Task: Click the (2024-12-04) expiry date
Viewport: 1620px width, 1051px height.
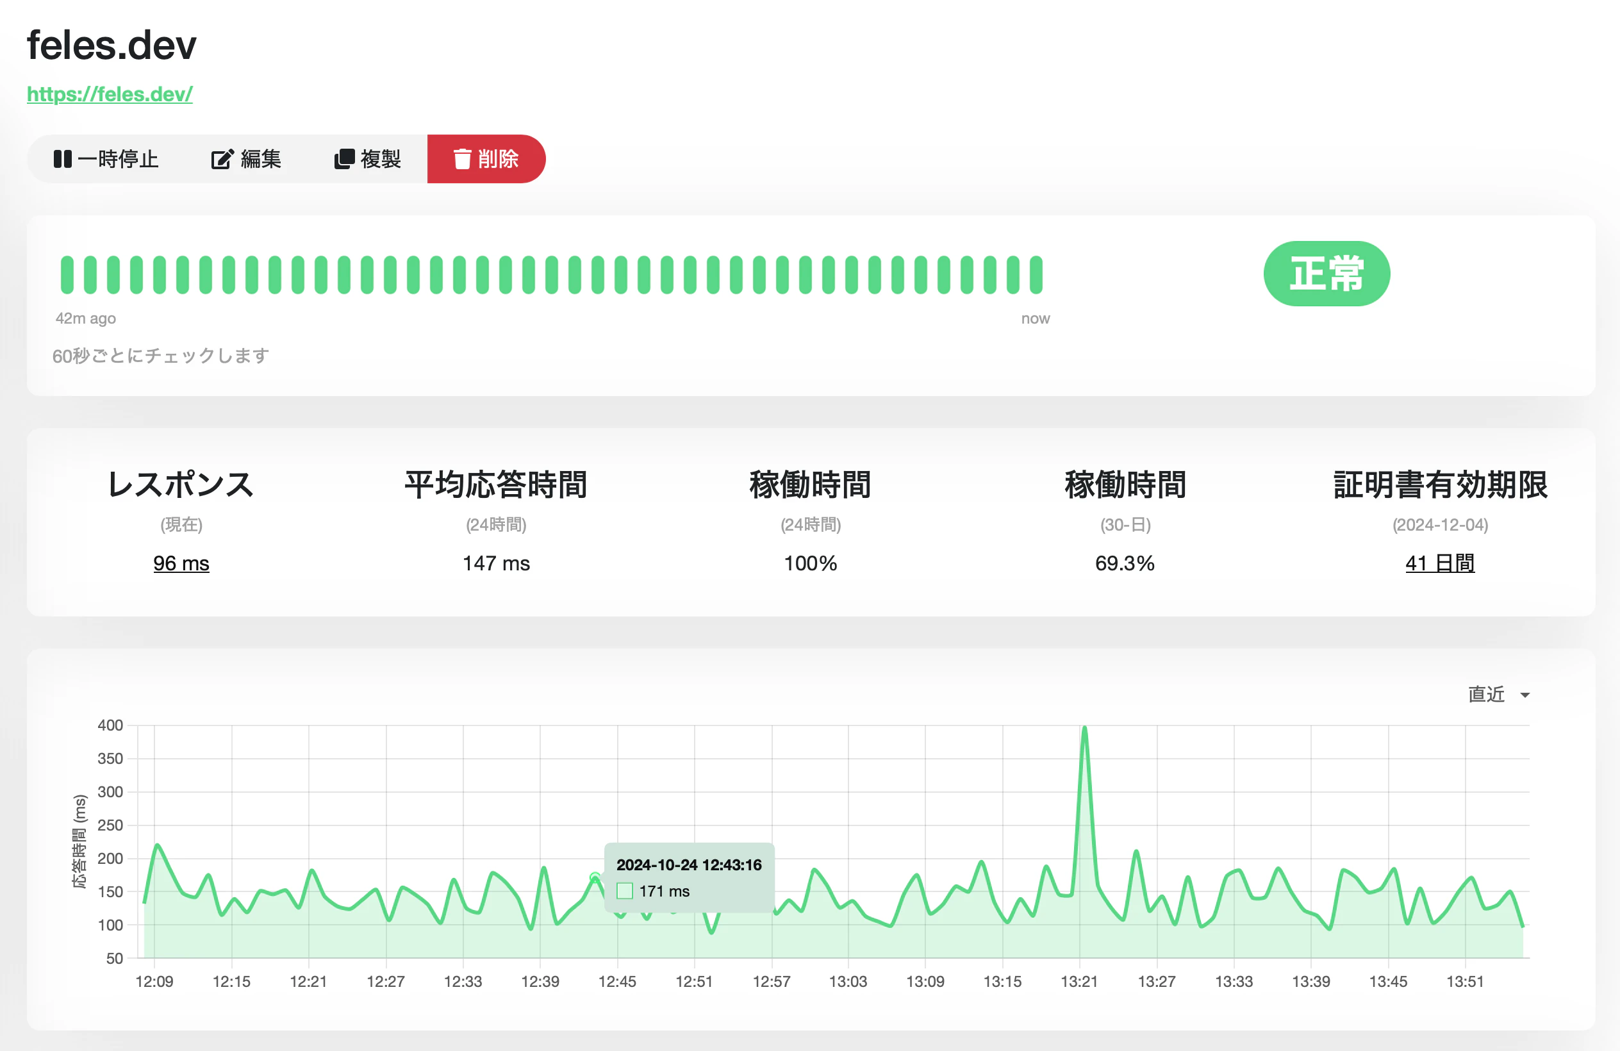Action: tap(1441, 525)
